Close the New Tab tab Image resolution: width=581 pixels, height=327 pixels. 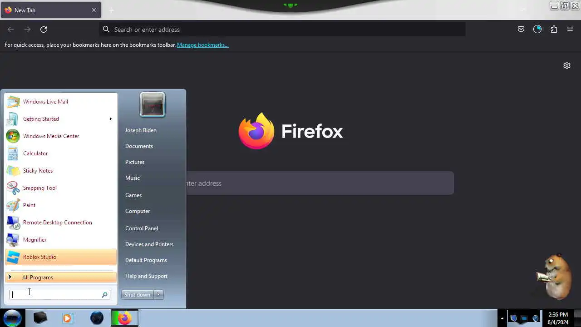pos(94,10)
